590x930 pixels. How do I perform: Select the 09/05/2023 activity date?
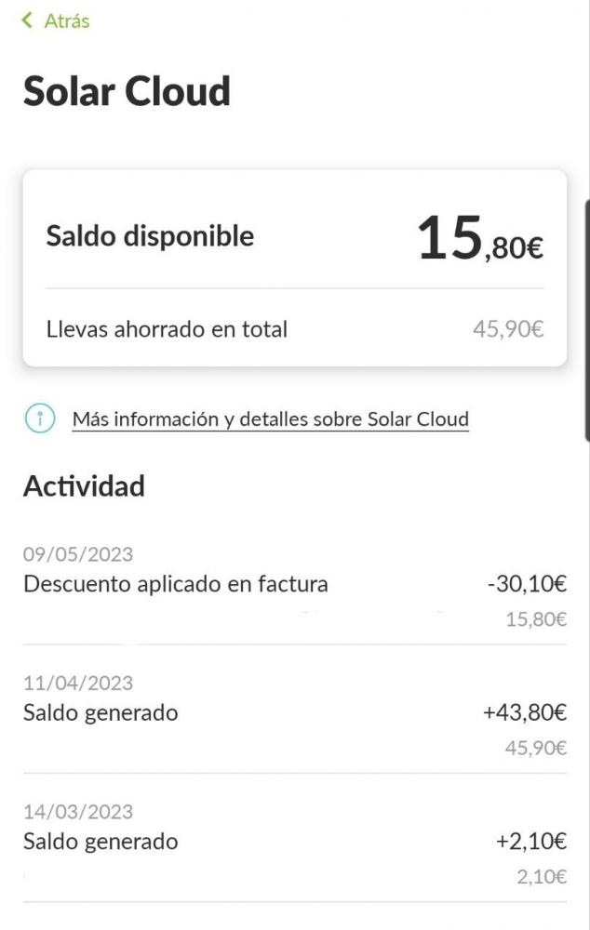pos(78,554)
